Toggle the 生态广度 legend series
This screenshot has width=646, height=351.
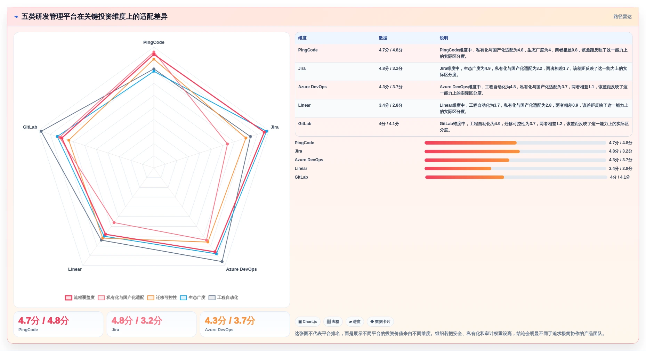click(193, 297)
